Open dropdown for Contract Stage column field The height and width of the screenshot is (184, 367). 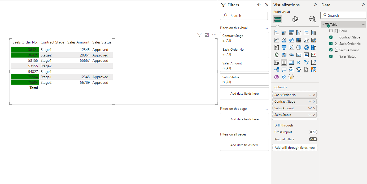pyautogui.click(x=310, y=102)
